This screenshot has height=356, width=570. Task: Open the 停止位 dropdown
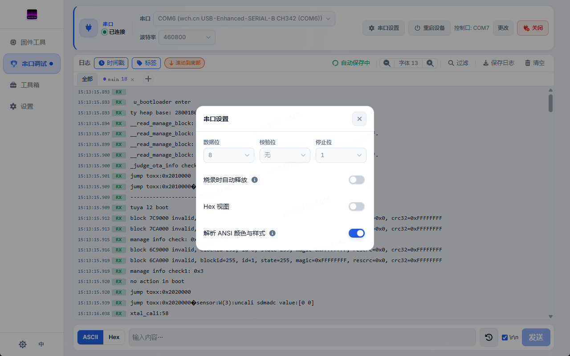(341, 155)
